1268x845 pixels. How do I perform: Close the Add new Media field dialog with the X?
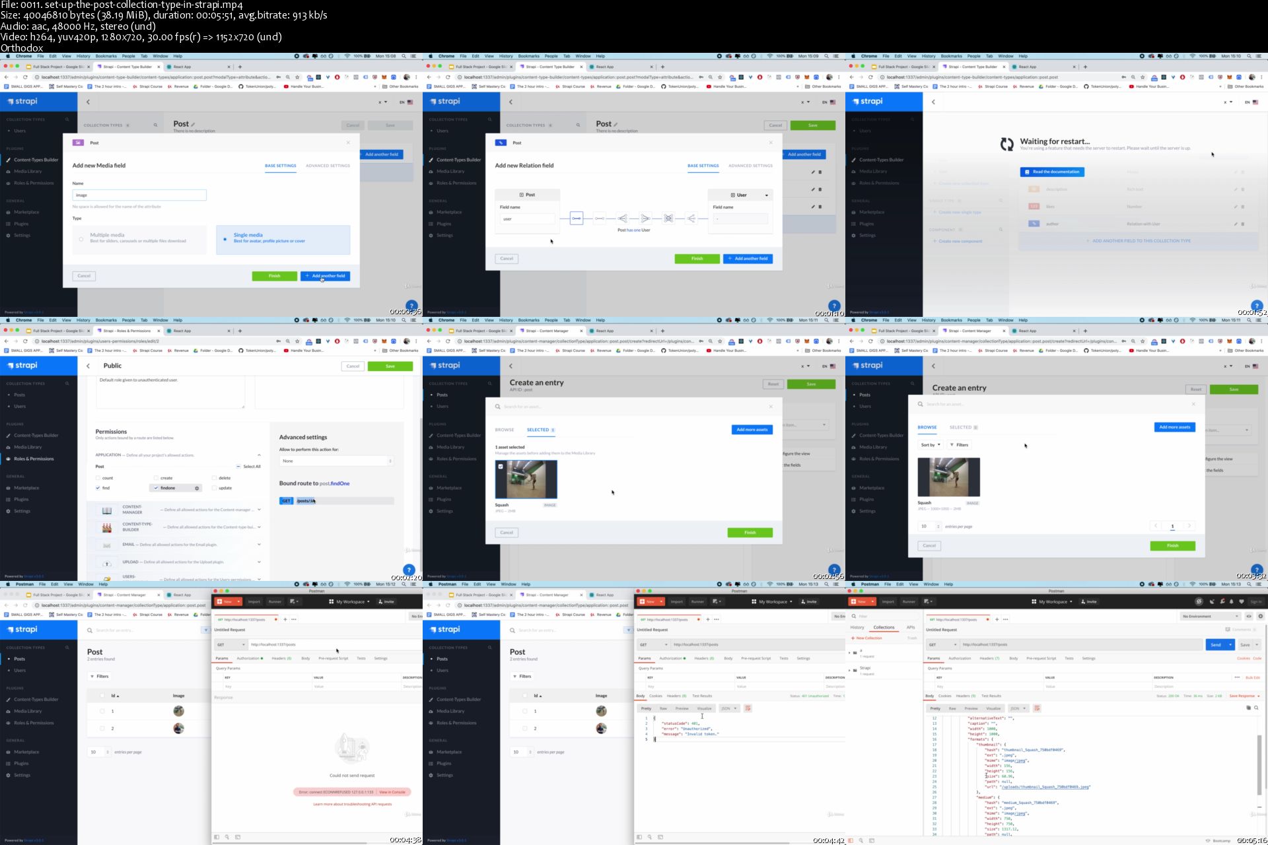(x=348, y=143)
